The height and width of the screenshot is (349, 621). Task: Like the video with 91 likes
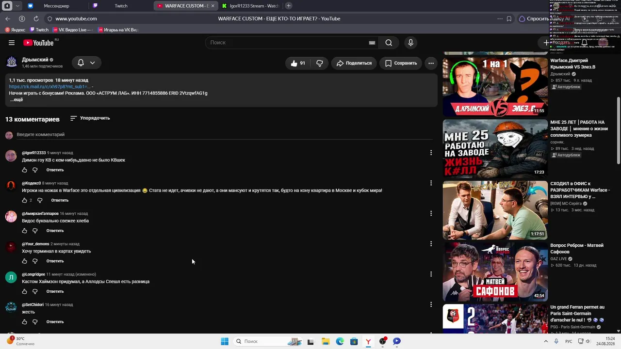click(x=298, y=63)
